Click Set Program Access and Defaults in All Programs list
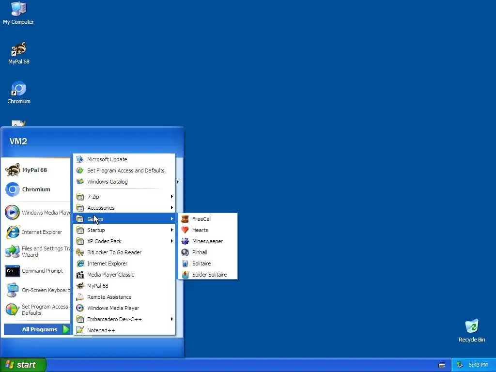The image size is (496, 372). (124, 170)
